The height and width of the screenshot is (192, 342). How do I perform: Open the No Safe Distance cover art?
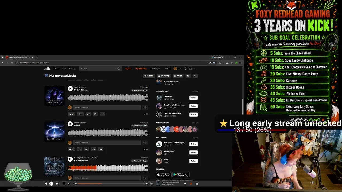pos(55,96)
